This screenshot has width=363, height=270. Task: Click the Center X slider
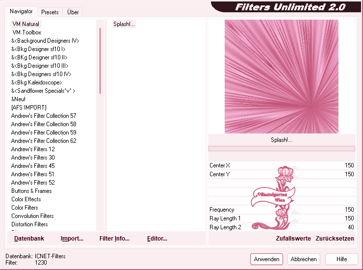282,165
